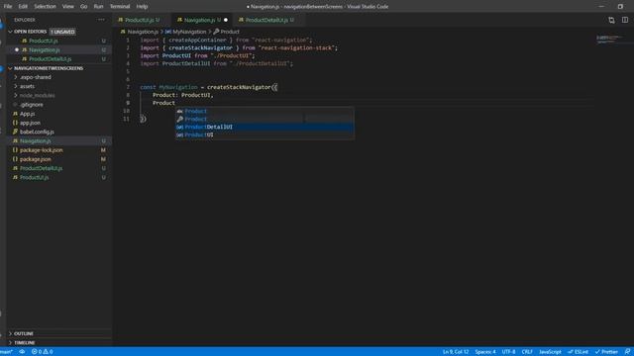Expand the assets folder
This screenshot has width=634, height=356.
pos(27,86)
